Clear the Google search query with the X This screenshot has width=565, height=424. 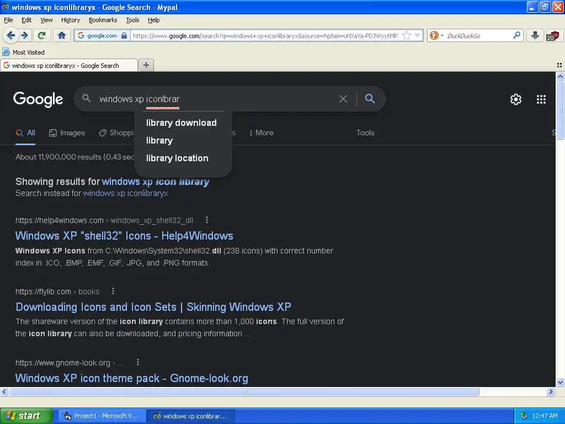click(343, 99)
